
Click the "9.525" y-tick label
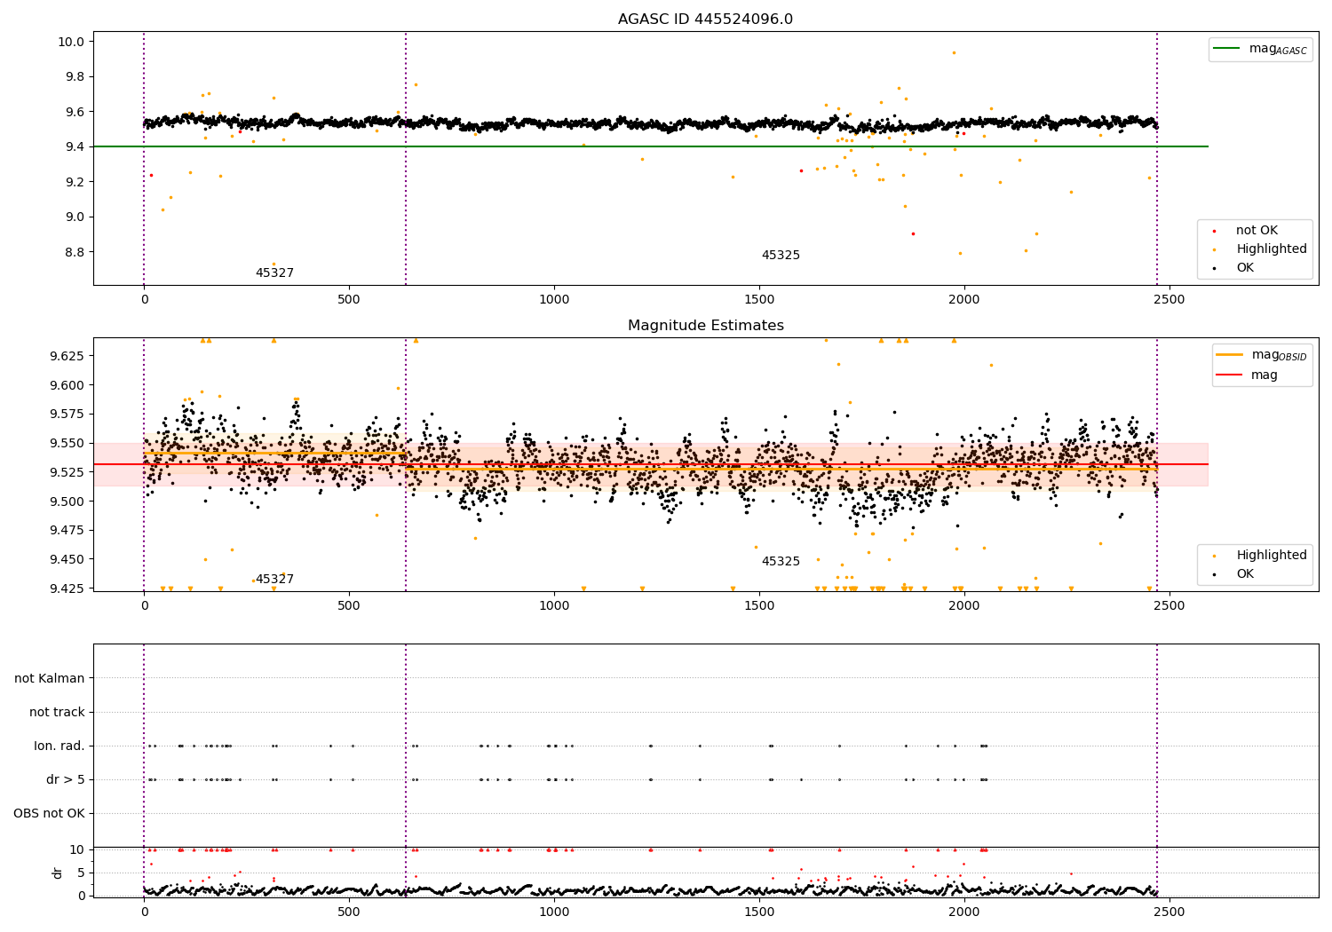pos(67,472)
